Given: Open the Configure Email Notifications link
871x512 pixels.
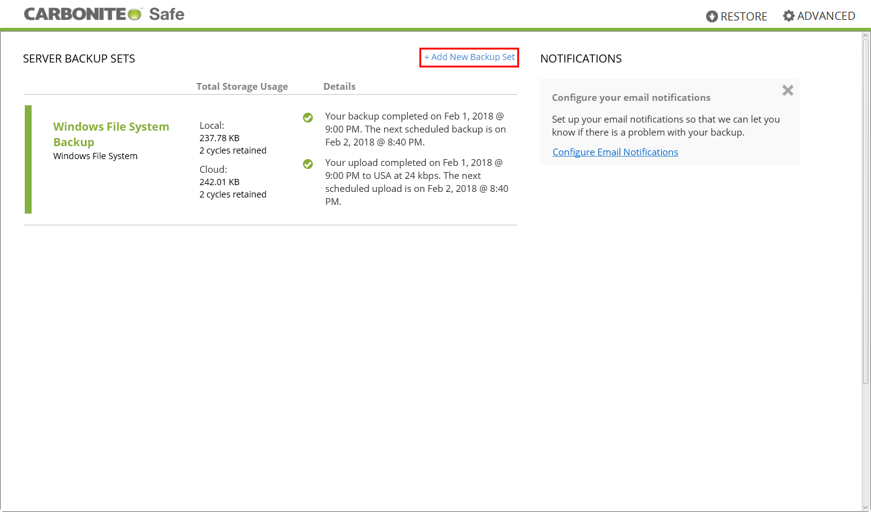Looking at the screenshot, I should click(615, 152).
